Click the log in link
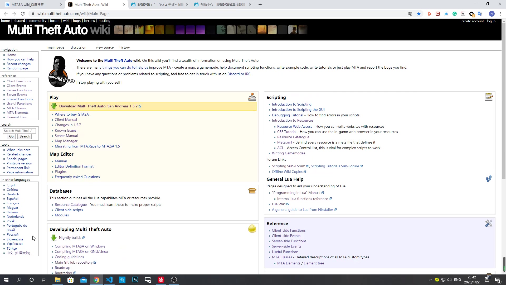This screenshot has height=285, width=506. click(491, 21)
